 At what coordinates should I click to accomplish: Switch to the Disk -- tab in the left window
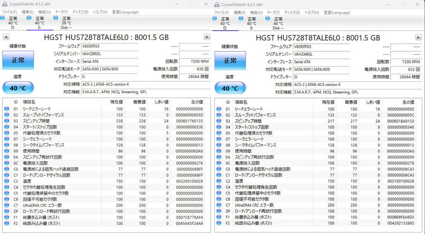click(66, 23)
